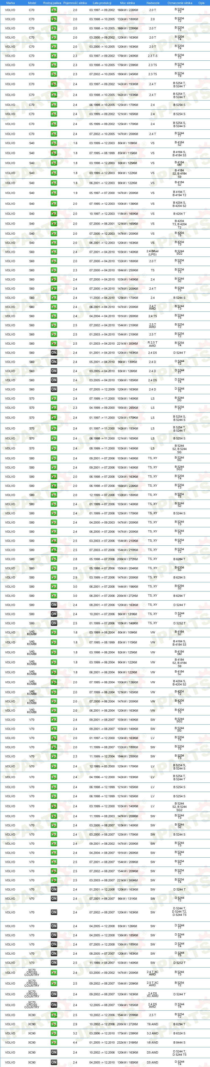Click the 232kW / 316KM power cell
210x1067 pixels.
[x=128, y=1042]
